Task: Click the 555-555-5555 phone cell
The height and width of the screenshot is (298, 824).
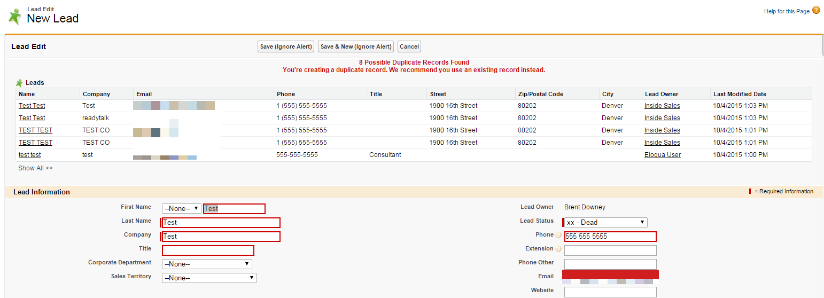Action: coord(297,155)
